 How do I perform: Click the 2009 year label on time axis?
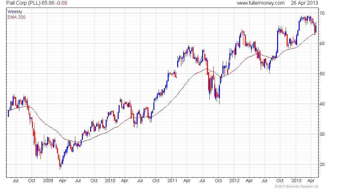pos(48,180)
